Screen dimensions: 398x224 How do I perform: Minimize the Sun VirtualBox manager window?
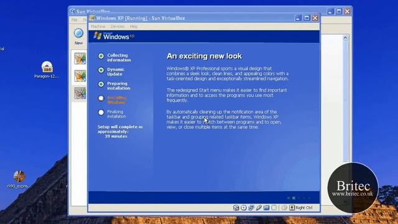click(330, 11)
